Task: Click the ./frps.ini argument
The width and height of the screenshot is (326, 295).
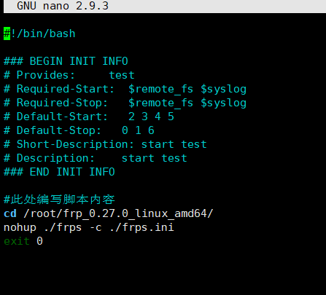Action: pyautogui.click(x=141, y=227)
